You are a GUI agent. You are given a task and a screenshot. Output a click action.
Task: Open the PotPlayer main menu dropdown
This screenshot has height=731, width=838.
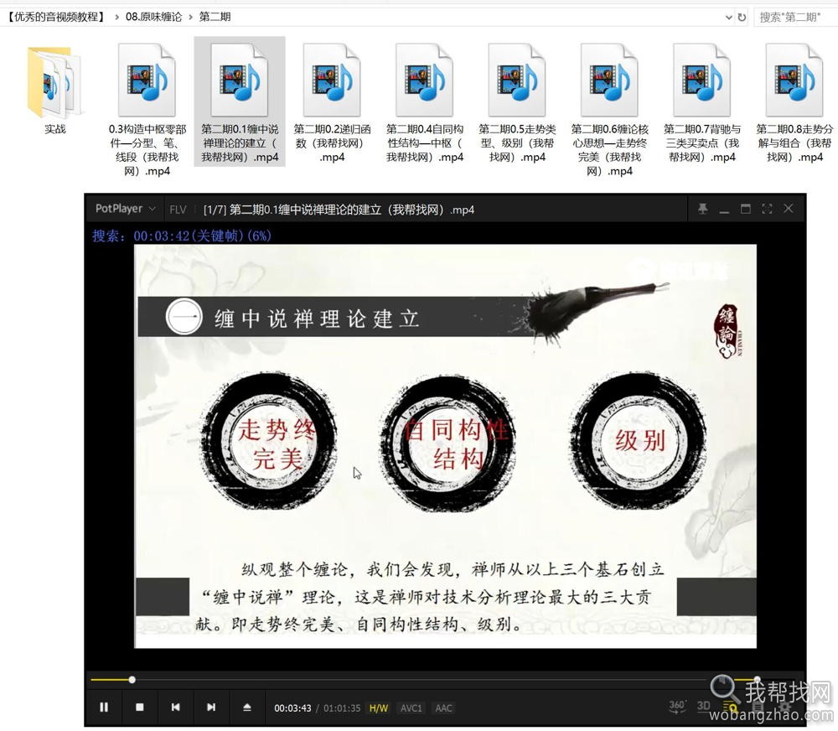(124, 209)
